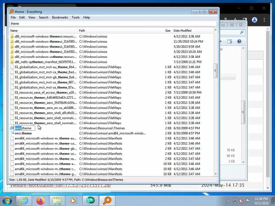
Task: Click status bar text showing Size 1.85 KB
Action: coord(66,180)
